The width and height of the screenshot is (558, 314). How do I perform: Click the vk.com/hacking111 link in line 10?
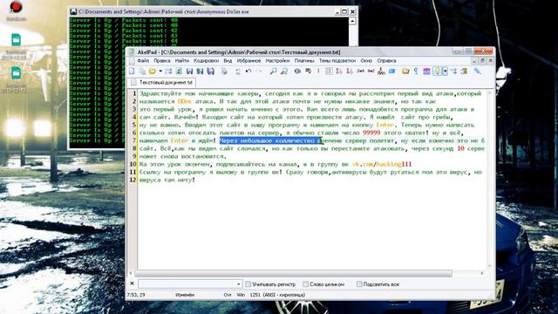click(x=382, y=164)
